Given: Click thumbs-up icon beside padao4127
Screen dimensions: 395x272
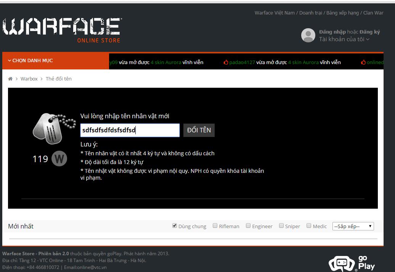Looking at the screenshot, I should pyautogui.click(x=226, y=62).
